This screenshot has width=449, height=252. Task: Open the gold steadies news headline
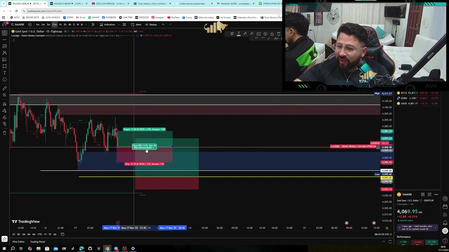pyautogui.click(x=417, y=227)
